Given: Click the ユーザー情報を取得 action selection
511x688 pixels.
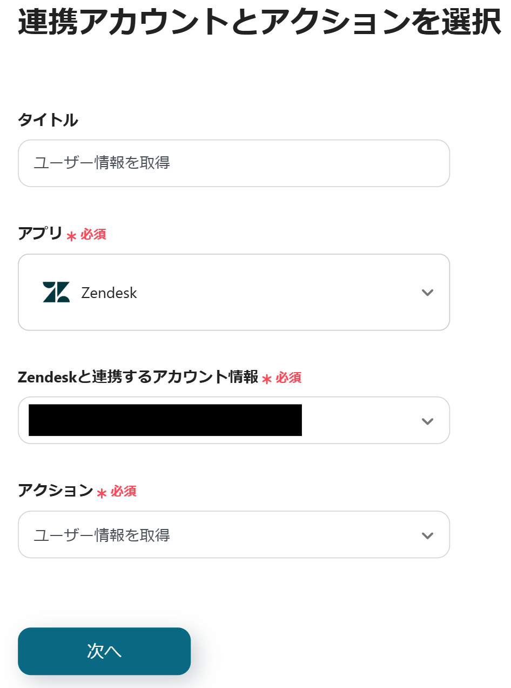Looking at the screenshot, I should coord(102,535).
